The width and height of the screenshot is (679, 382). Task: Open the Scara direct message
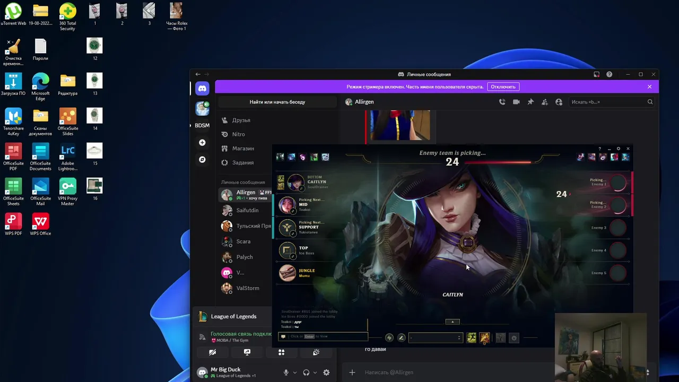[x=246, y=241]
